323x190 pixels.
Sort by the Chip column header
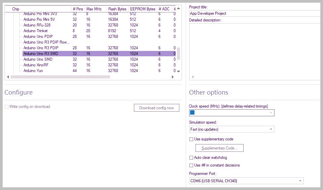point(38,9)
